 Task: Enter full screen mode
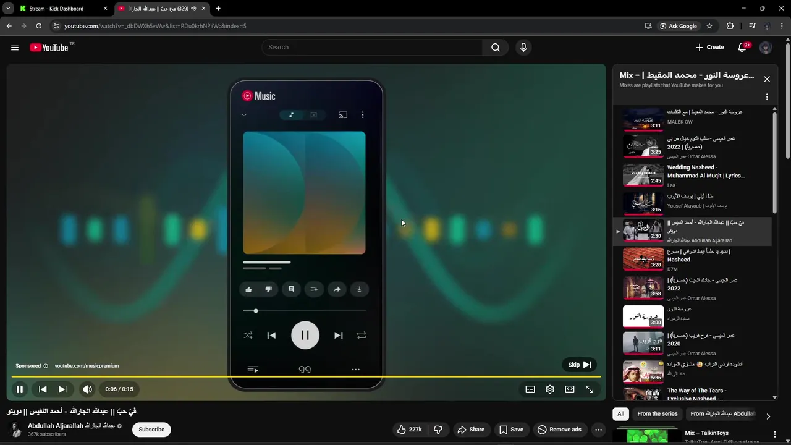(x=590, y=389)
